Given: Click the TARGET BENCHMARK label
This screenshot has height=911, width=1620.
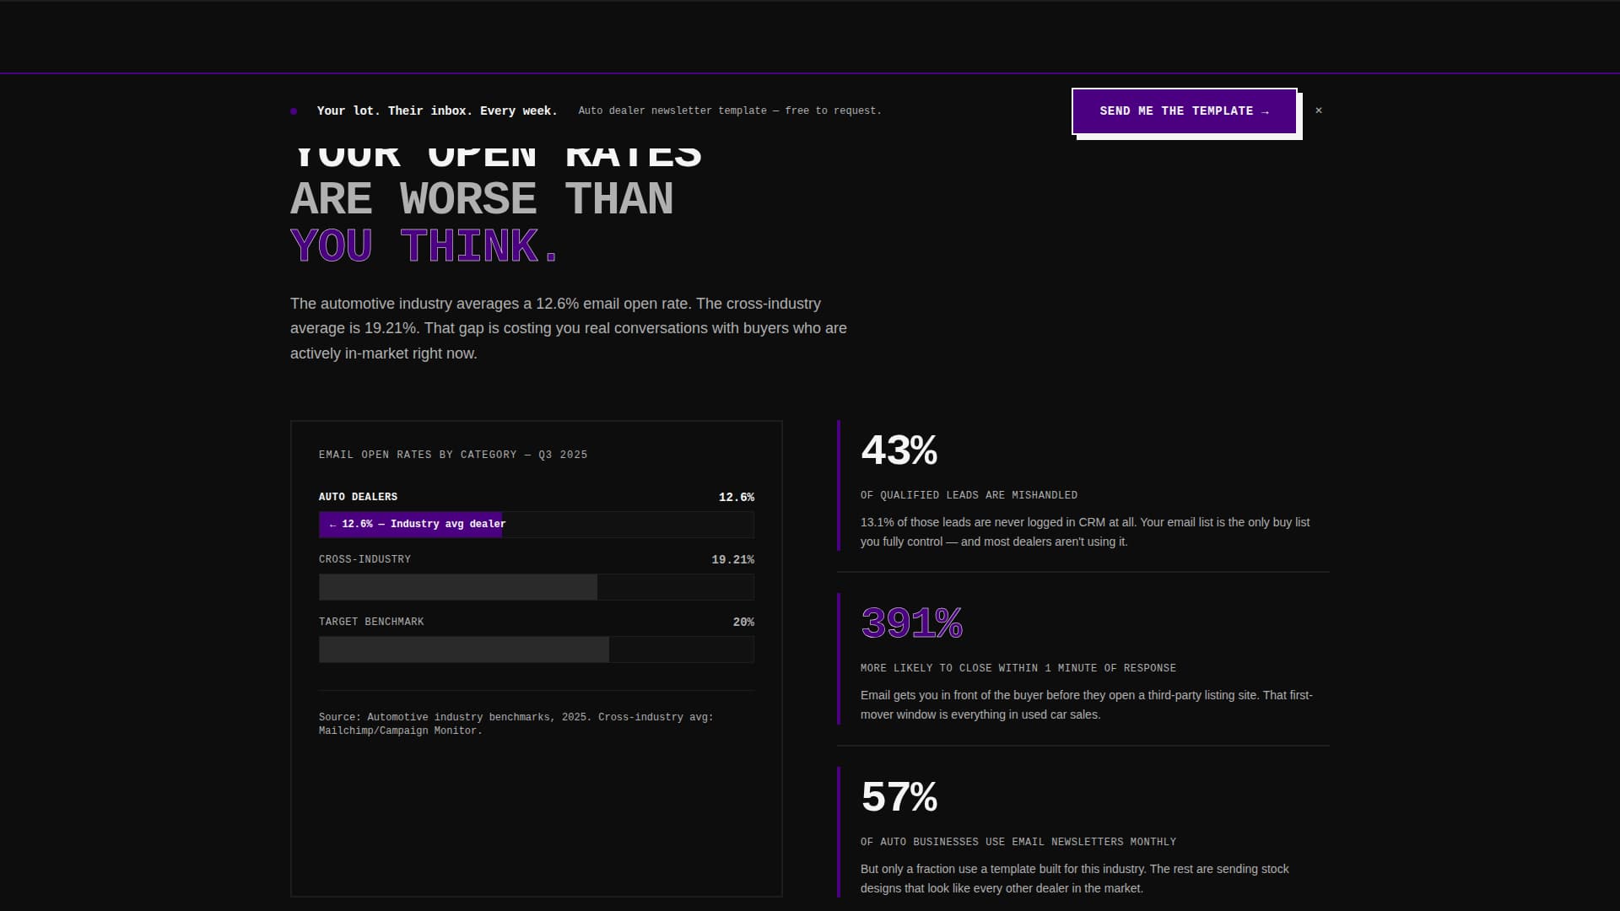Looking at the screenshot, I should pos(371,622).
